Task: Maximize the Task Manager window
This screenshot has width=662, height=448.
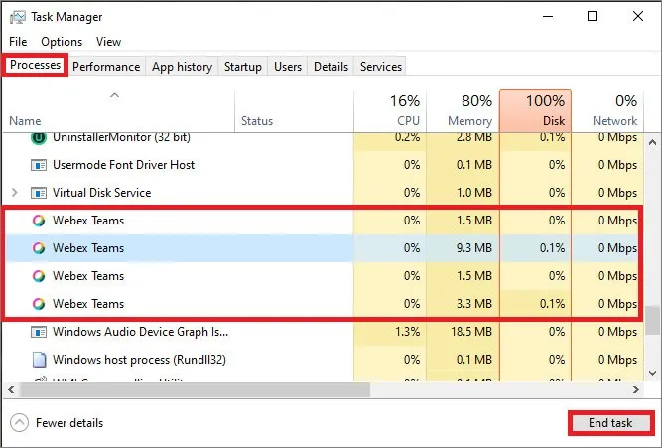Action: [x=593, y=17]
